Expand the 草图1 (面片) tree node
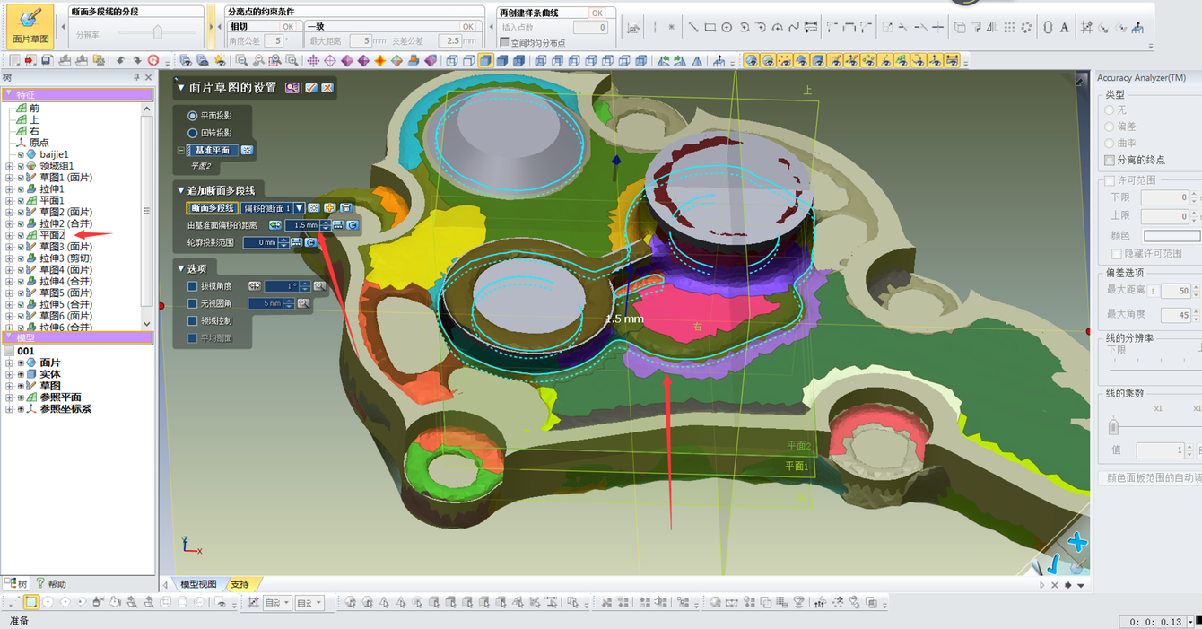The image size is (1202, 629). (x=9, y=178)
